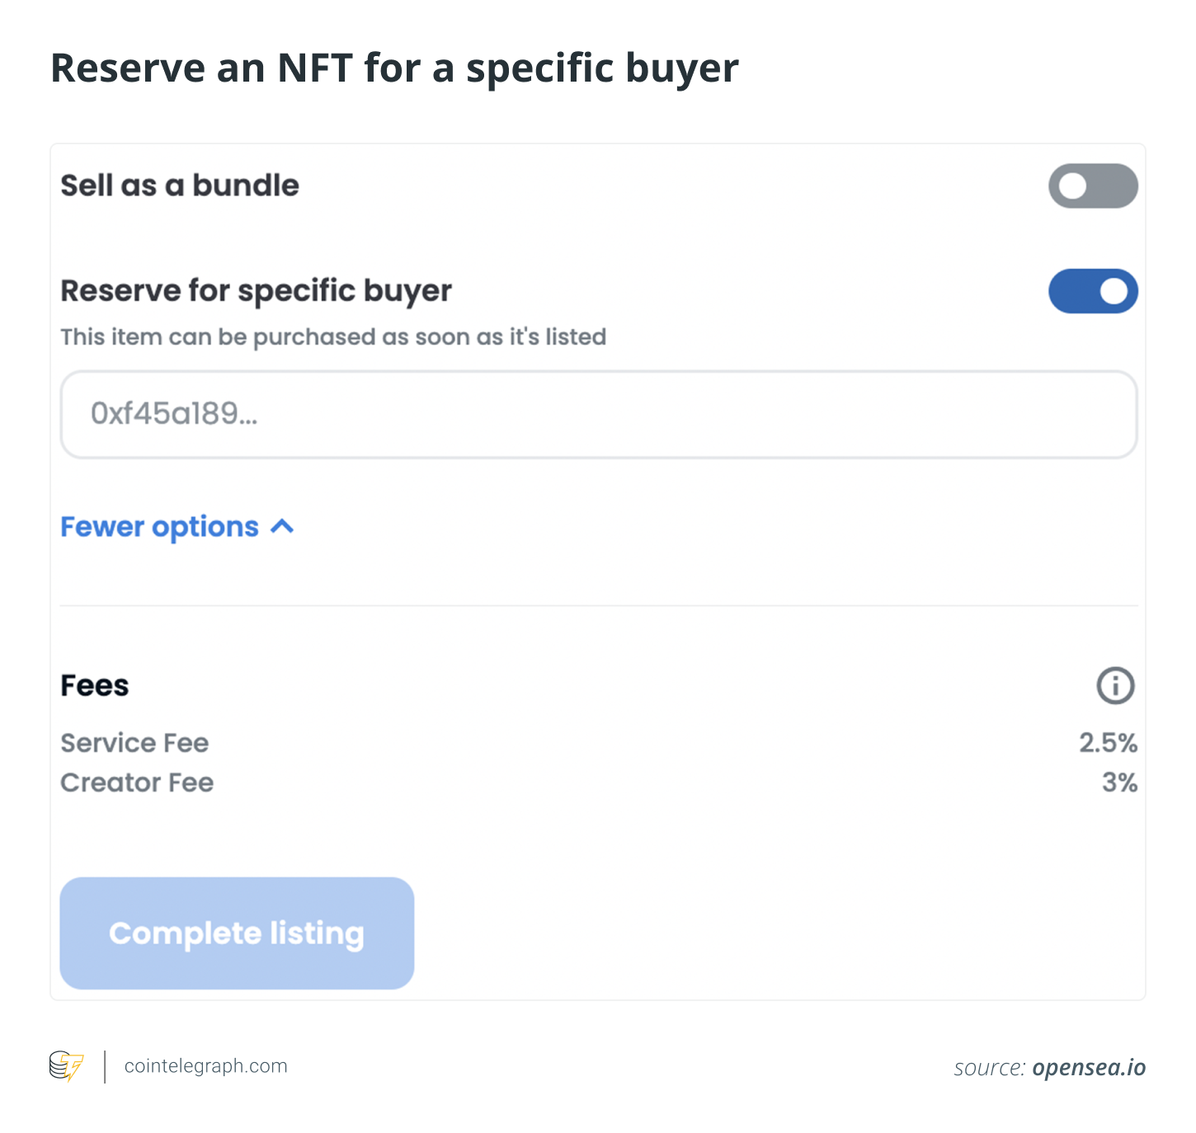Open the cointelegraph.com link
This screenshot has height=1133, width=1196.
pyautogui.click(x=205, y=1065)
